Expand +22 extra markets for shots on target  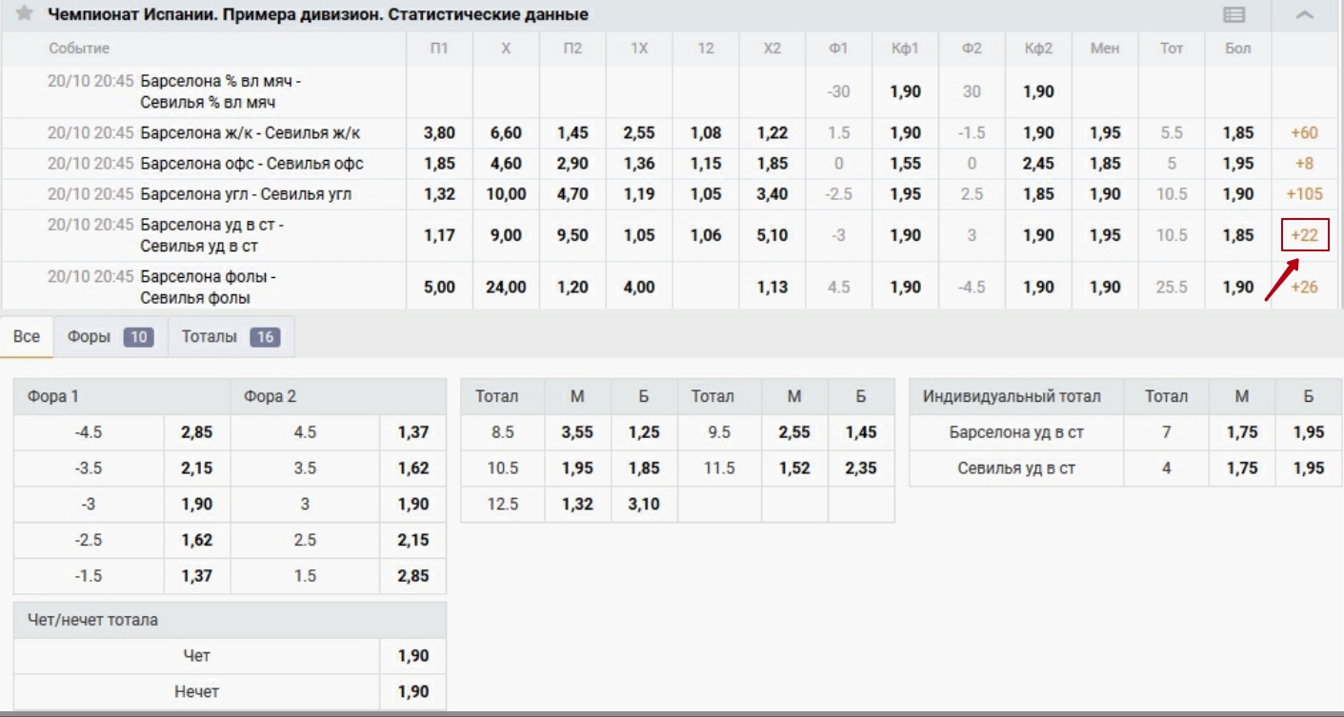1304,235
